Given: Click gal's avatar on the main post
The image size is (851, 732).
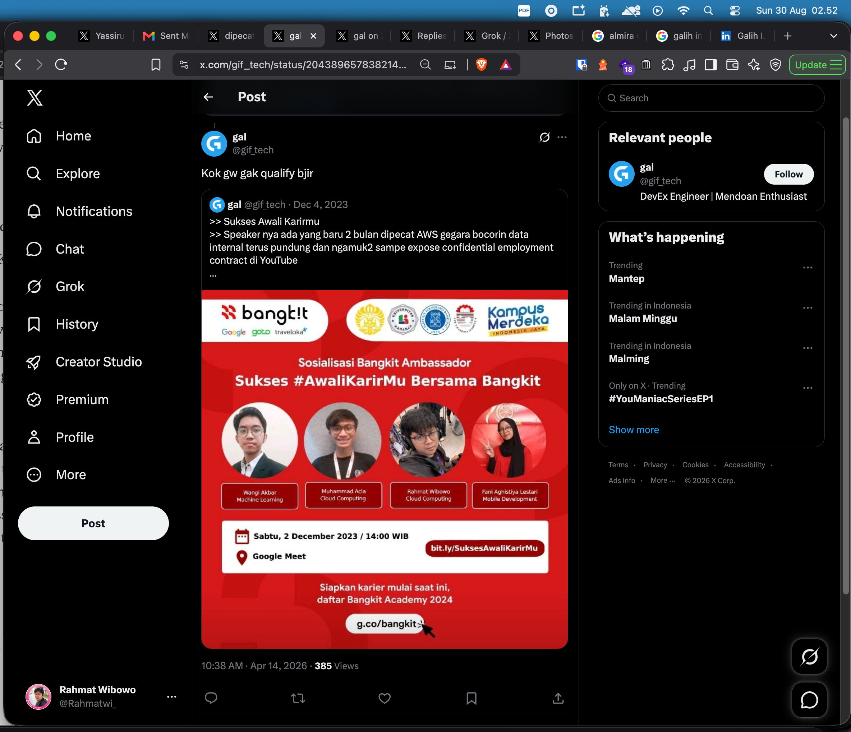Looking at the screenshot, I should pyautogui.click(x=214, y=144).
